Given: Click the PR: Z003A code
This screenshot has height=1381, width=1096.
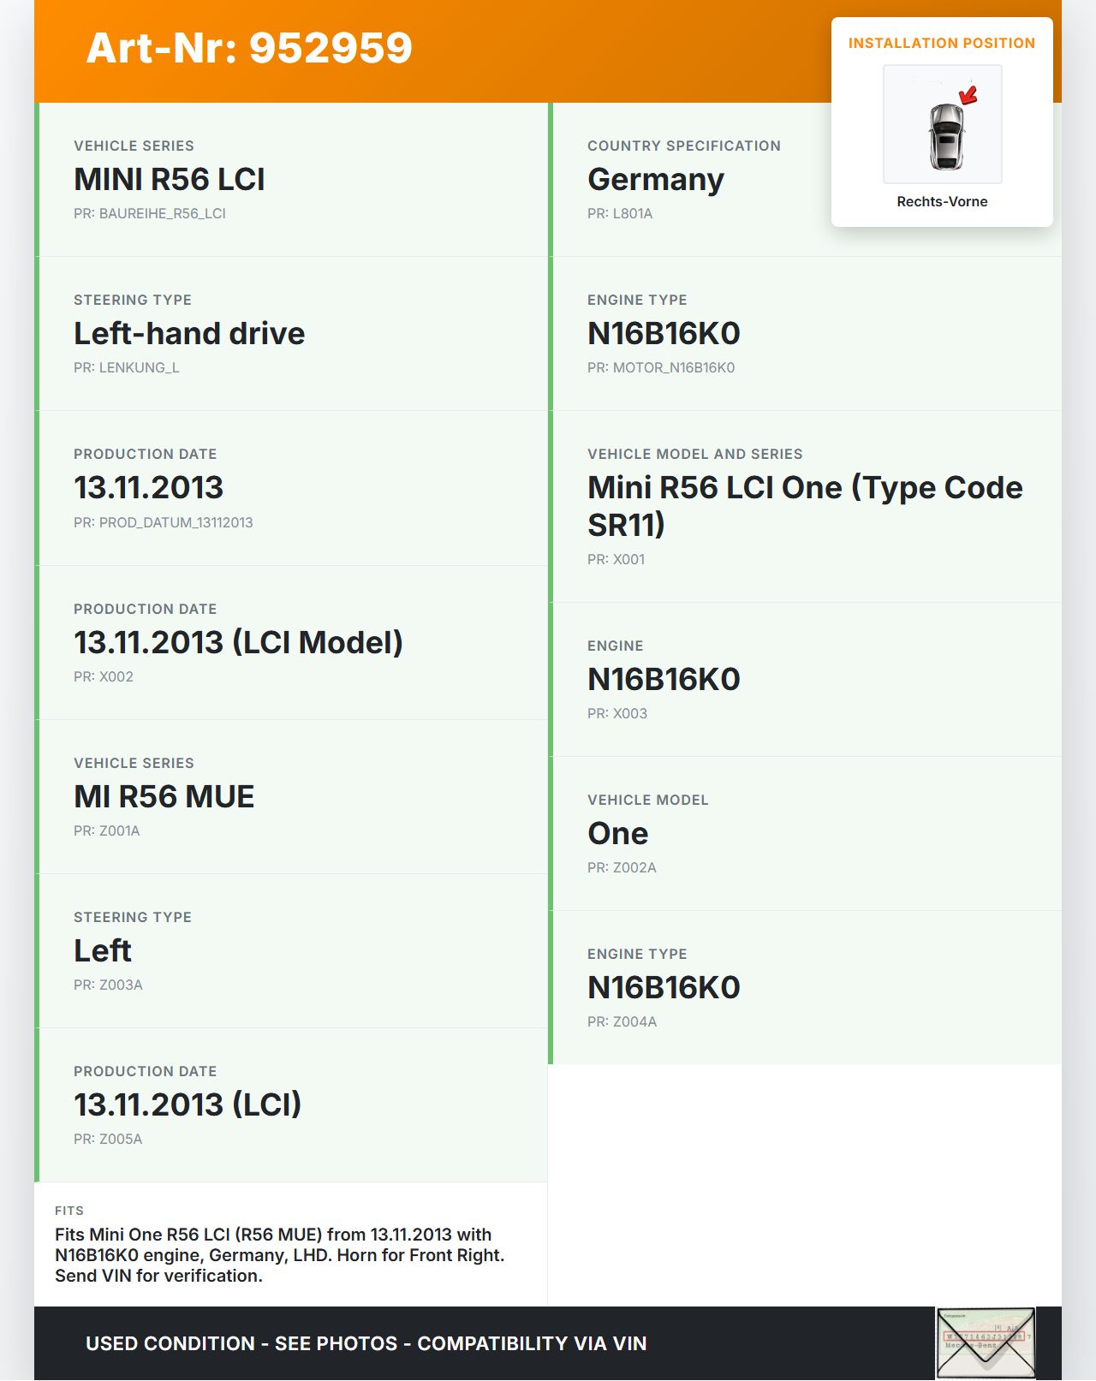Looking at the screenshot, I should [108, 985].
